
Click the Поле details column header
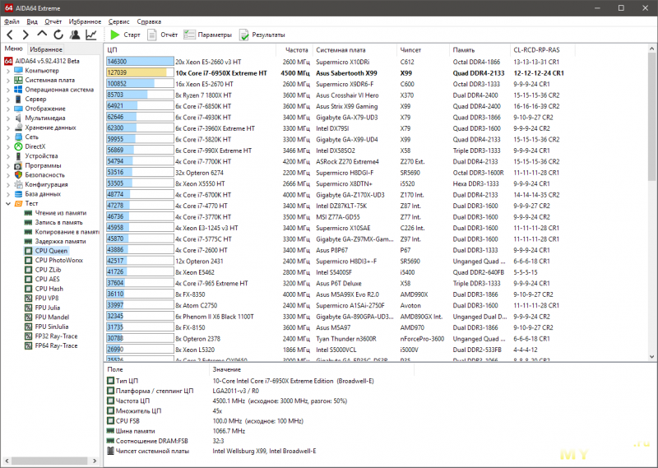[x=156, y=369]
